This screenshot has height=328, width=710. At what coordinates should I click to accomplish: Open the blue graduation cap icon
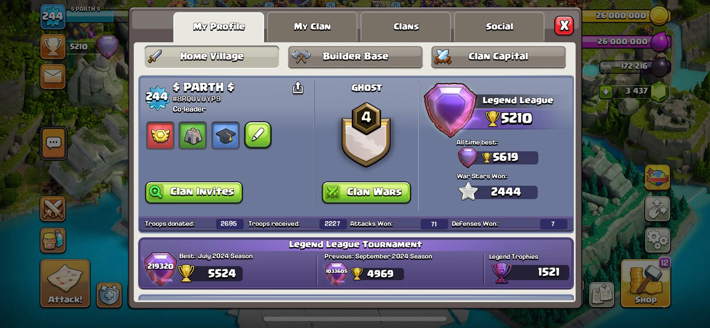coord(225,136)
